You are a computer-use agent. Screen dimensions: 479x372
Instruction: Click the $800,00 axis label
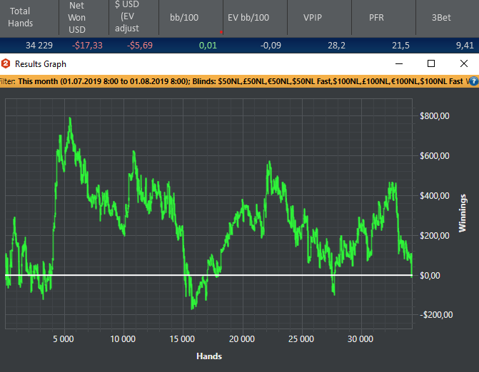coord(435,116)
